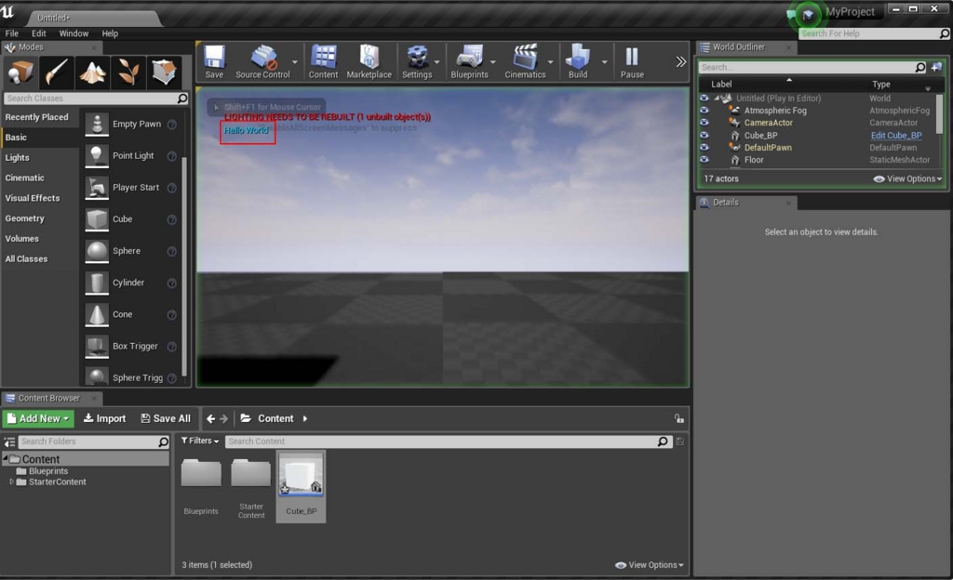Select the Player Start actor icon
This screenshot has width=953, height=580.
coord(97,188)
